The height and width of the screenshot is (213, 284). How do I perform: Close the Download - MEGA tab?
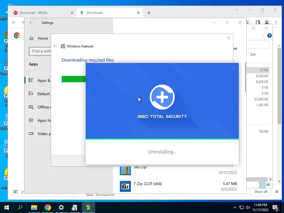pyautogui.click(x=72, y=13)
